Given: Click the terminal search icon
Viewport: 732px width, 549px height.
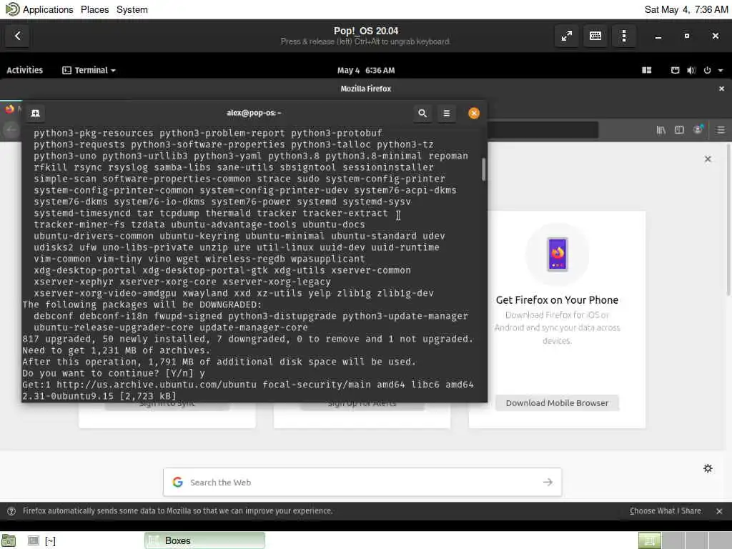Looking at the screenshot, I should pos(422,113).
